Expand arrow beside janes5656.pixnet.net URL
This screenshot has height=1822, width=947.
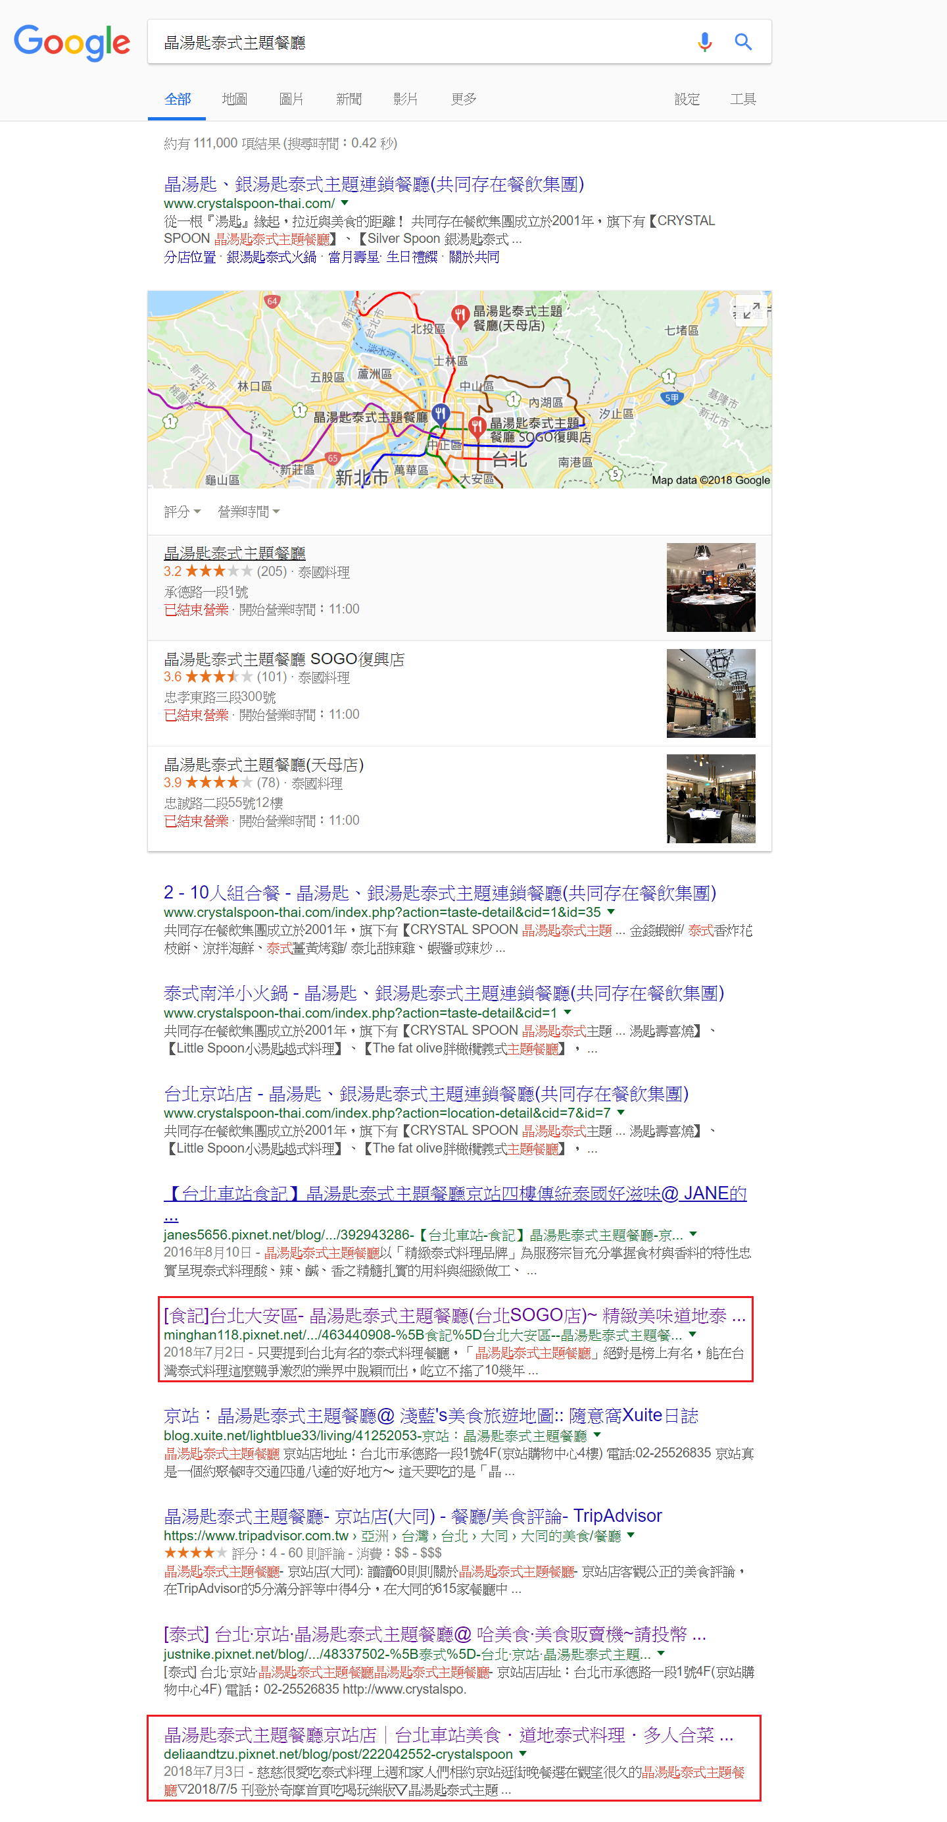point(692,1234)
